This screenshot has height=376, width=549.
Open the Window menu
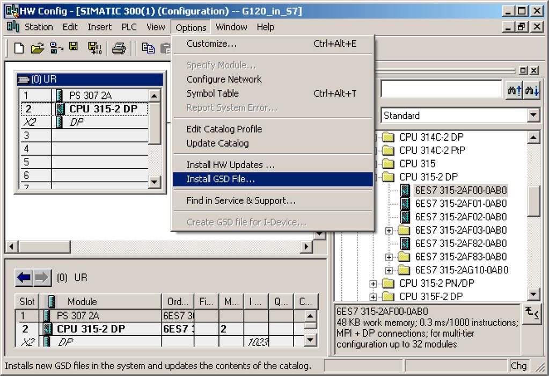coord(231,27)
